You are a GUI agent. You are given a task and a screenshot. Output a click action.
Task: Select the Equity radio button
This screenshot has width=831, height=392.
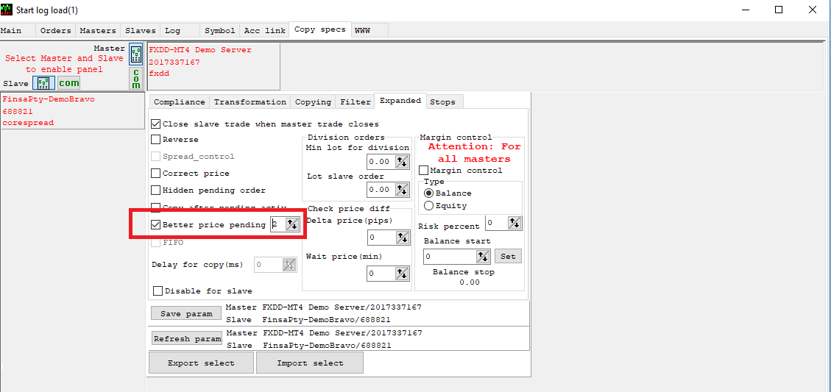(428, 206)
